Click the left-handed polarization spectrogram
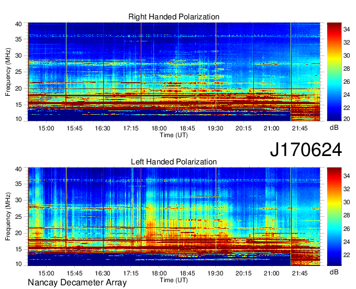356x289 pixels. tap(174, 217)
